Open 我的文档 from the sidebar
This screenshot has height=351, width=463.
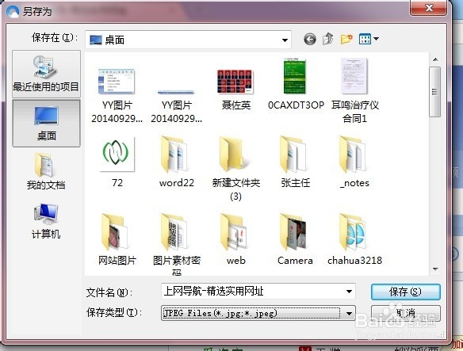(46, 172)
